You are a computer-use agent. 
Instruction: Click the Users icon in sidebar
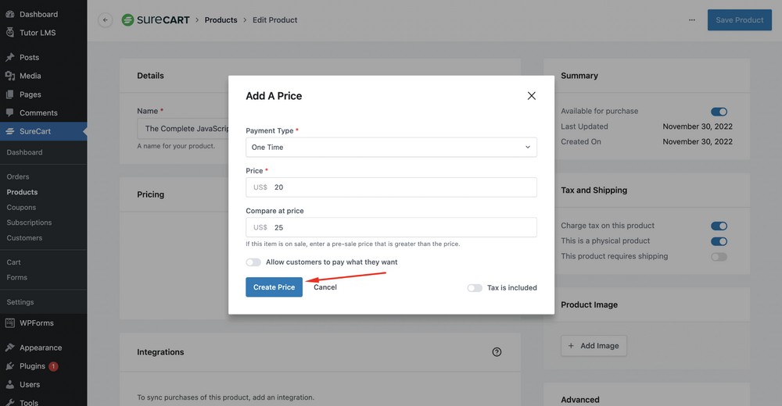(x=10, y=385)
